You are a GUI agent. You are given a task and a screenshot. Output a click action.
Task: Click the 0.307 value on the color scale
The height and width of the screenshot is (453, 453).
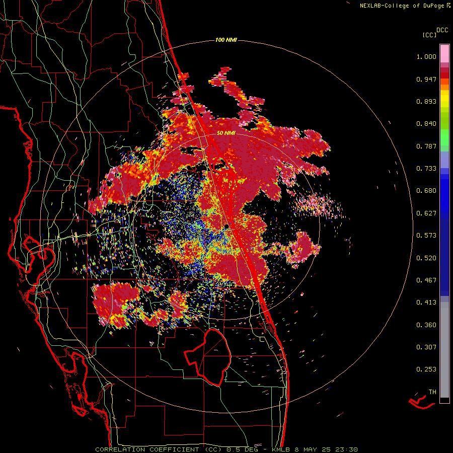[426, 347]
